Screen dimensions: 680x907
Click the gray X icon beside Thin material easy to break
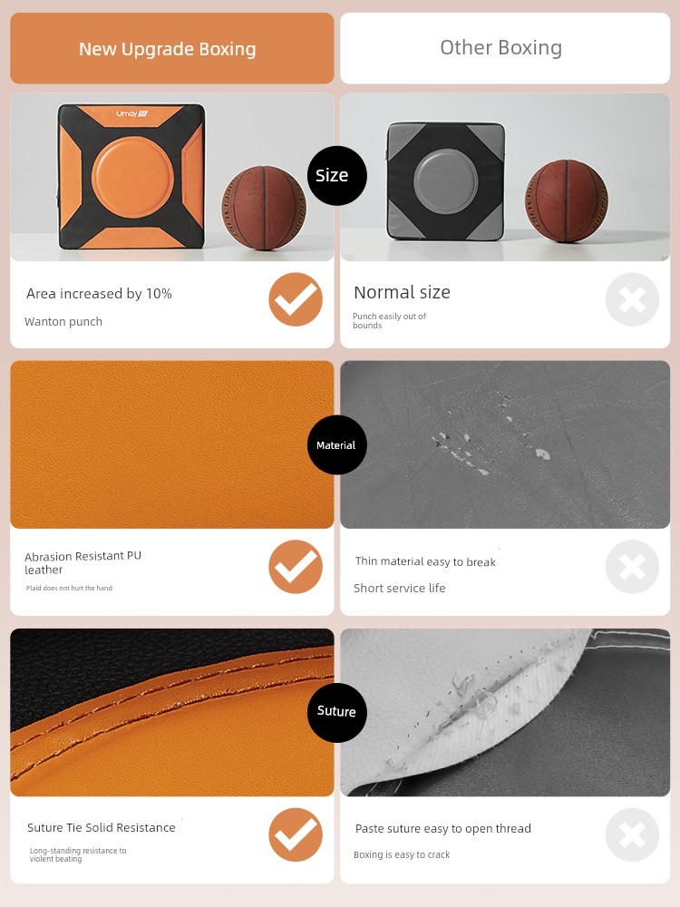click(x=632, y=567)
